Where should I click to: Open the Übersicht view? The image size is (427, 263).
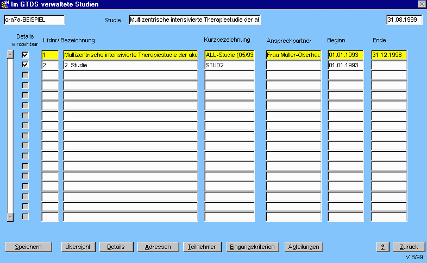(79, 247)
